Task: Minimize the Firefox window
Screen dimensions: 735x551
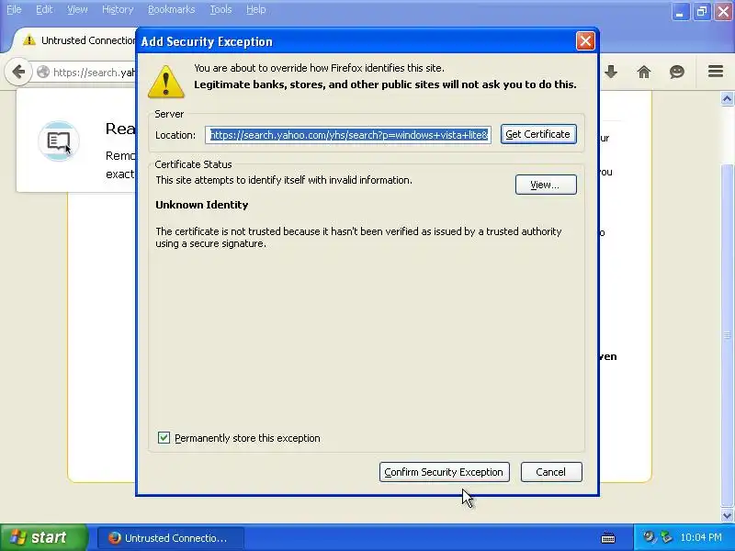Action: point(680,11)
